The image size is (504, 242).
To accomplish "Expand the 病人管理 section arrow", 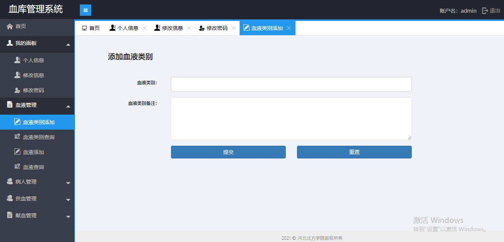I will click(x=68, y=183).
